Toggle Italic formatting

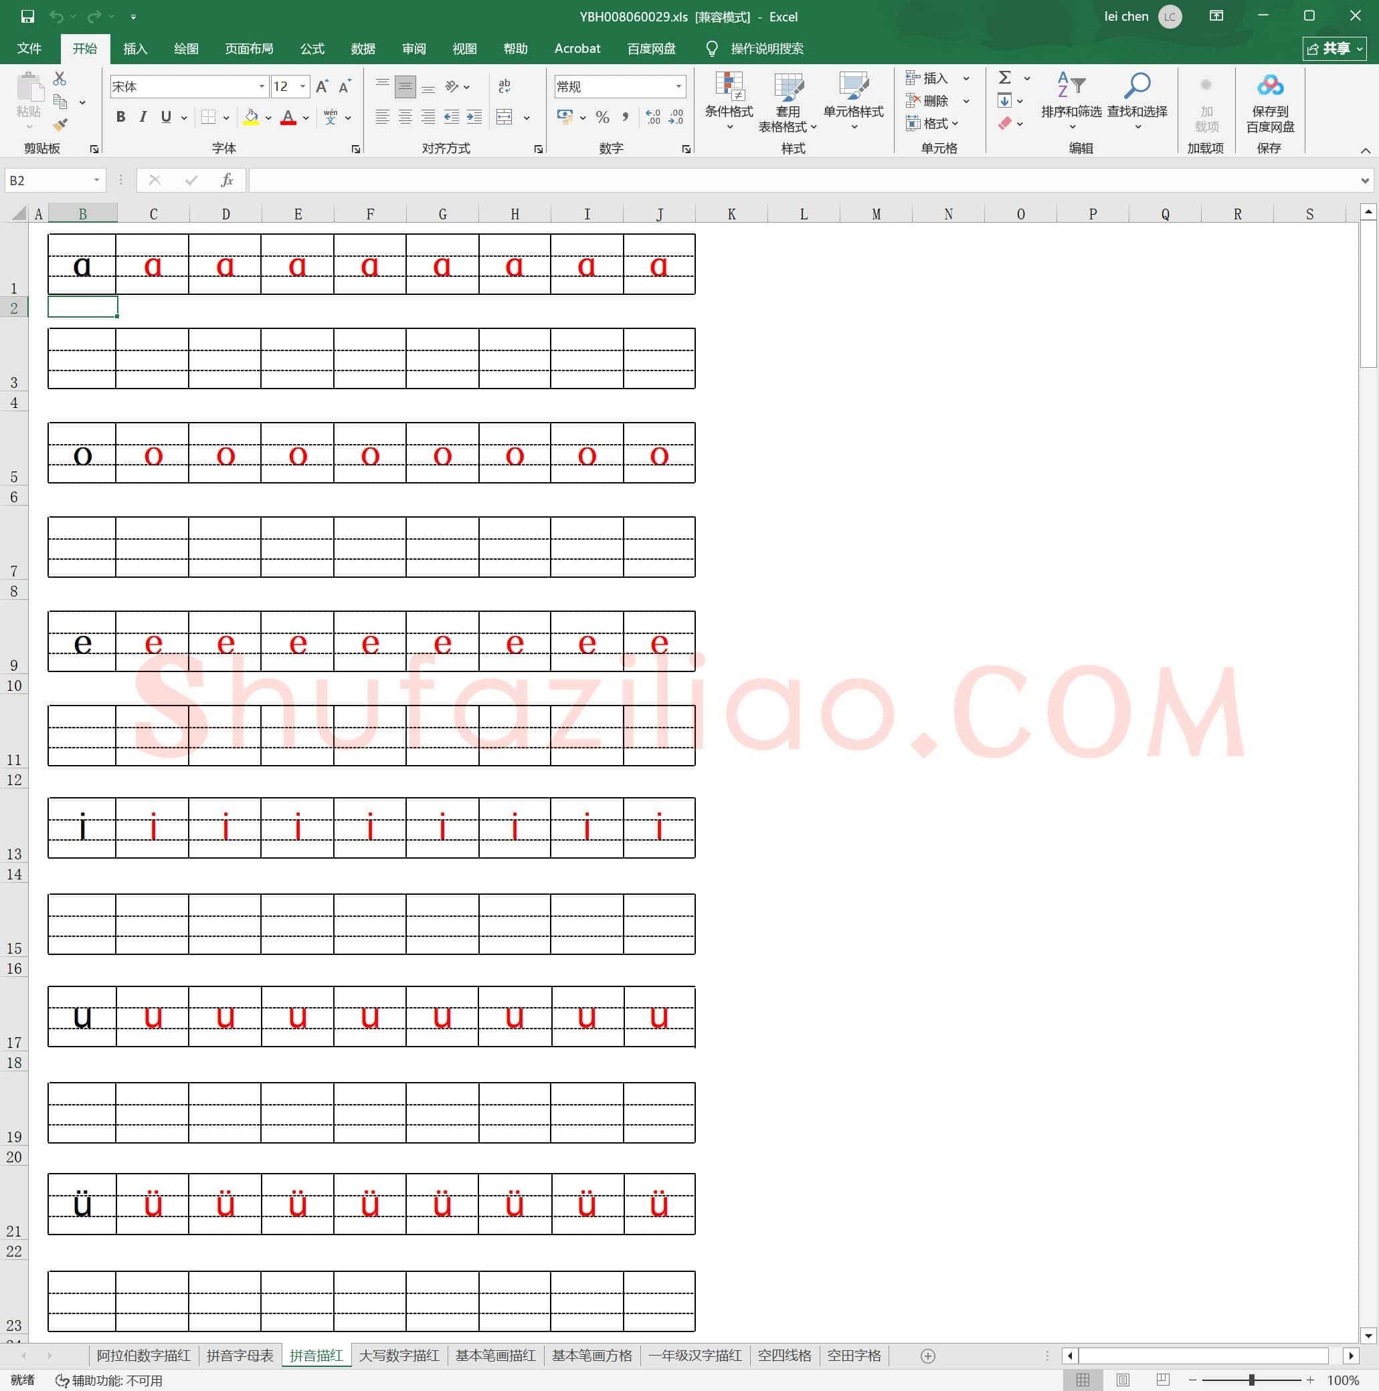(143, 117)
